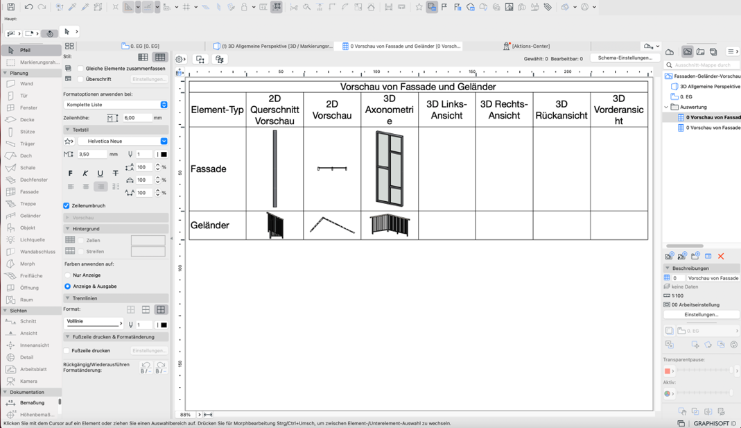Uncheck the Zeilenumbruch checkbox
Viewport: 741px width, 428px height.
coord(67,206)
